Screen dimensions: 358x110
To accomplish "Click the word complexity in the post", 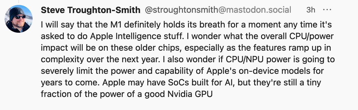I will click(x=63, y=59).
